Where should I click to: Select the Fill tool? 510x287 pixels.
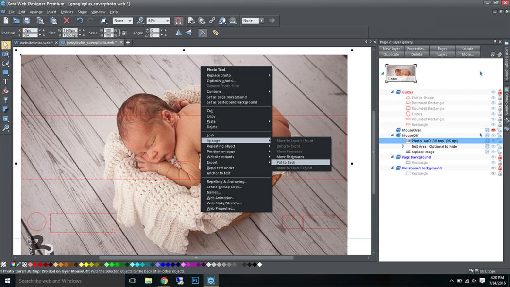point(5,91)
